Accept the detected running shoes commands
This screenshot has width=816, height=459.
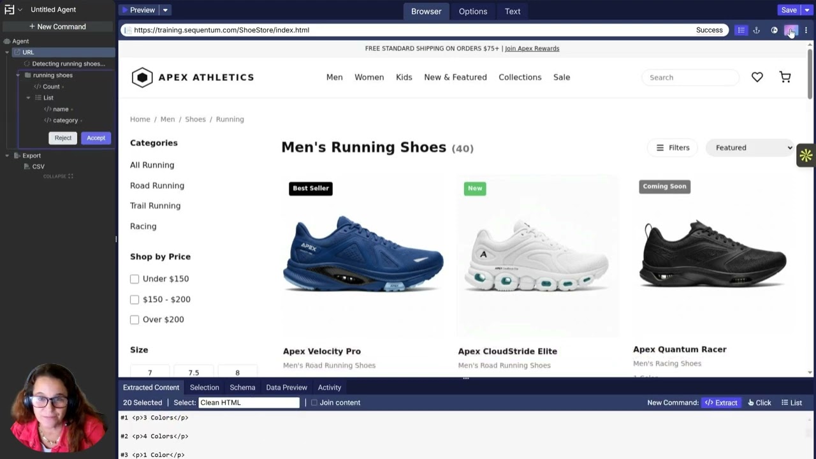96,138
